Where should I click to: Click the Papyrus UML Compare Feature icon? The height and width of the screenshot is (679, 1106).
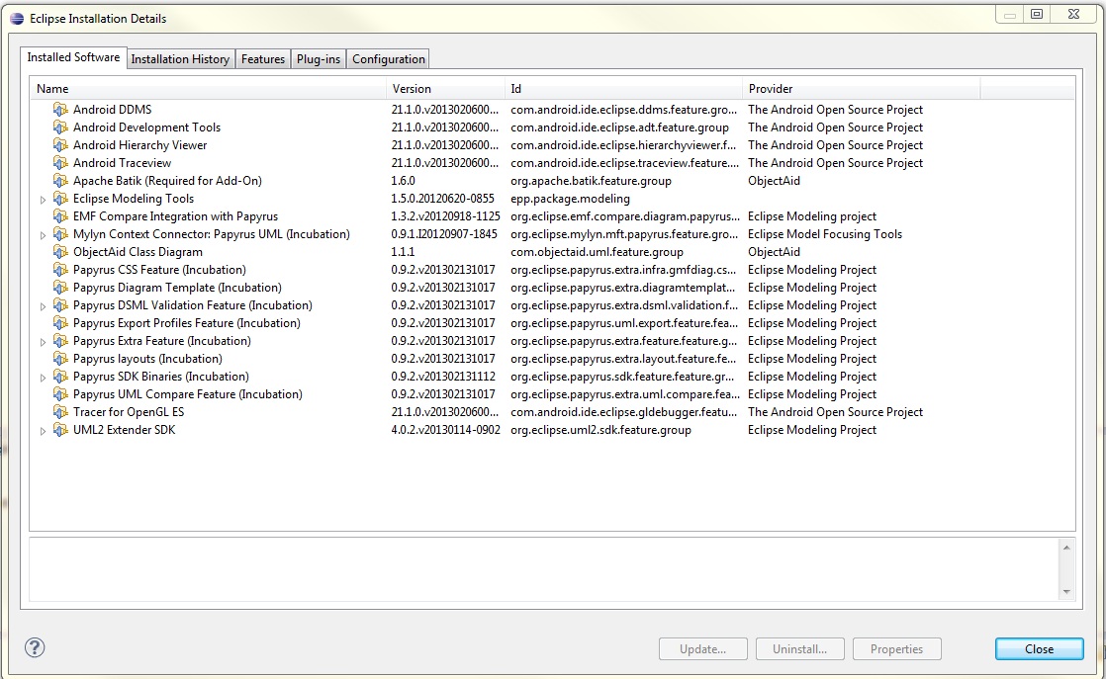point(60,393)
